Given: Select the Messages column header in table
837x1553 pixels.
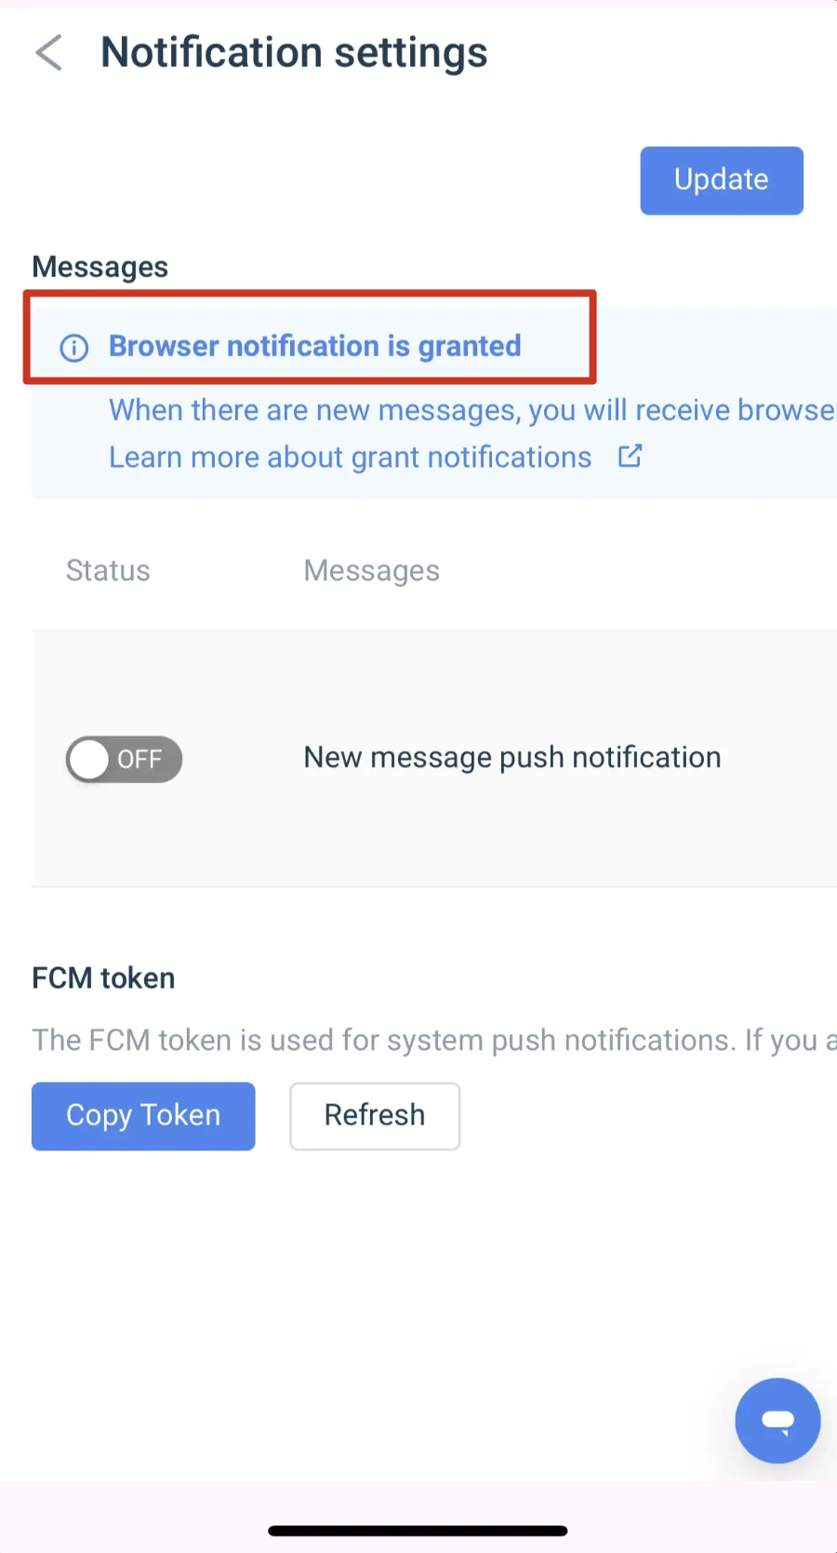Looking at the screenshot, I should [x=372, y=571].
